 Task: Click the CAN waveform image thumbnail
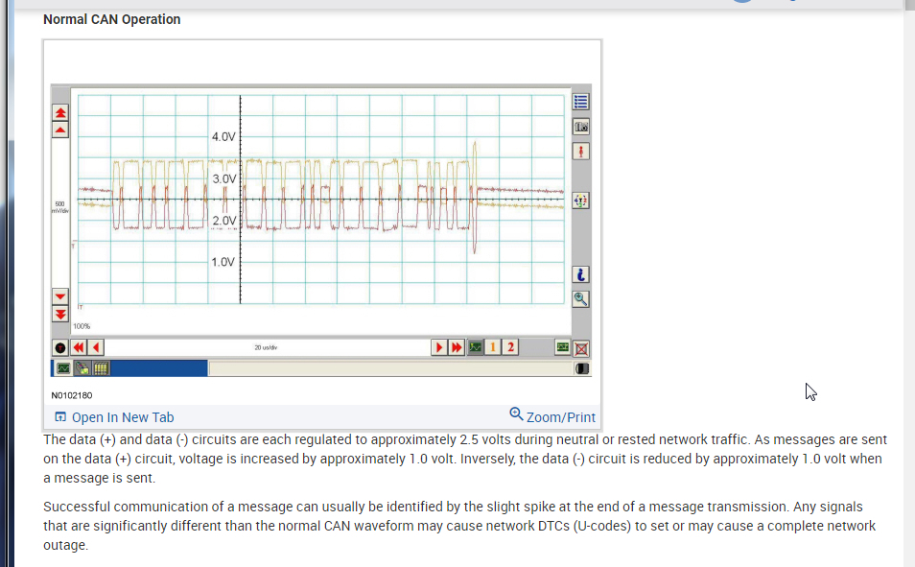[x=321, y=230]
